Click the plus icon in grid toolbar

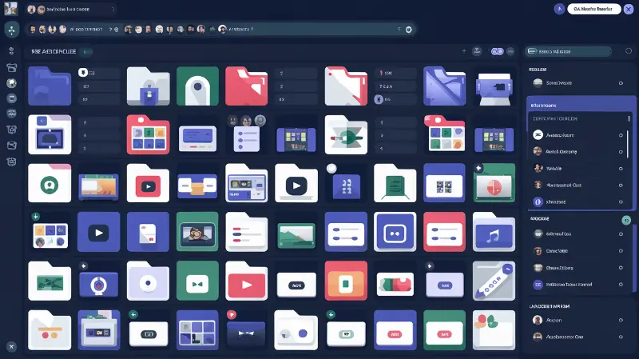(x=464, y=51)
